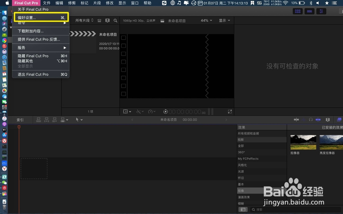
Task: Open the 标记 menu
Action: [84, 3]
